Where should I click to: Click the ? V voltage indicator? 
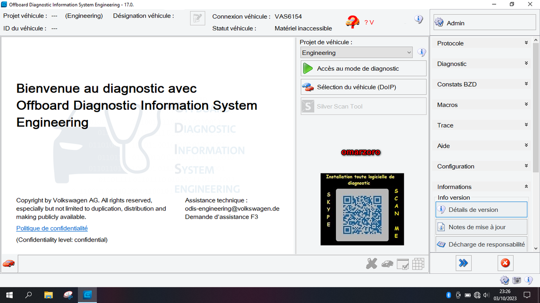click(369, 22)
